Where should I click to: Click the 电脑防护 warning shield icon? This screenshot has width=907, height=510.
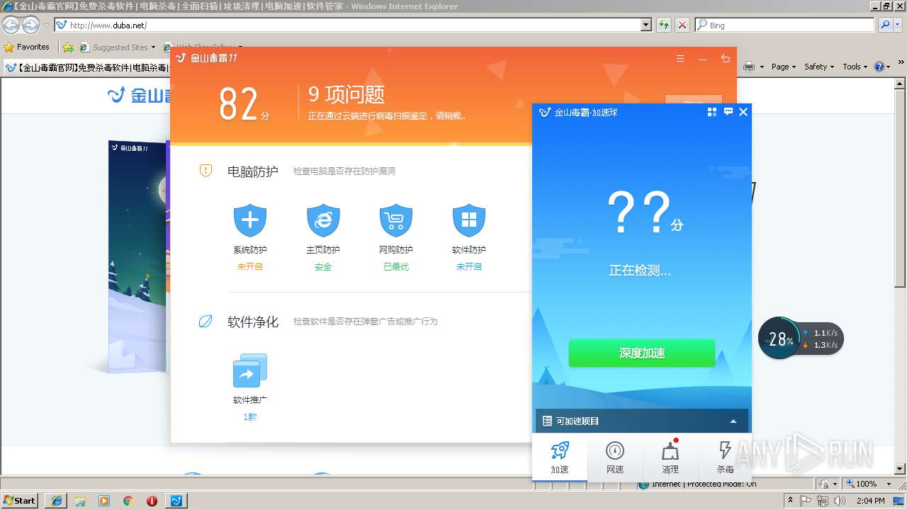click(x=205, y=171)
